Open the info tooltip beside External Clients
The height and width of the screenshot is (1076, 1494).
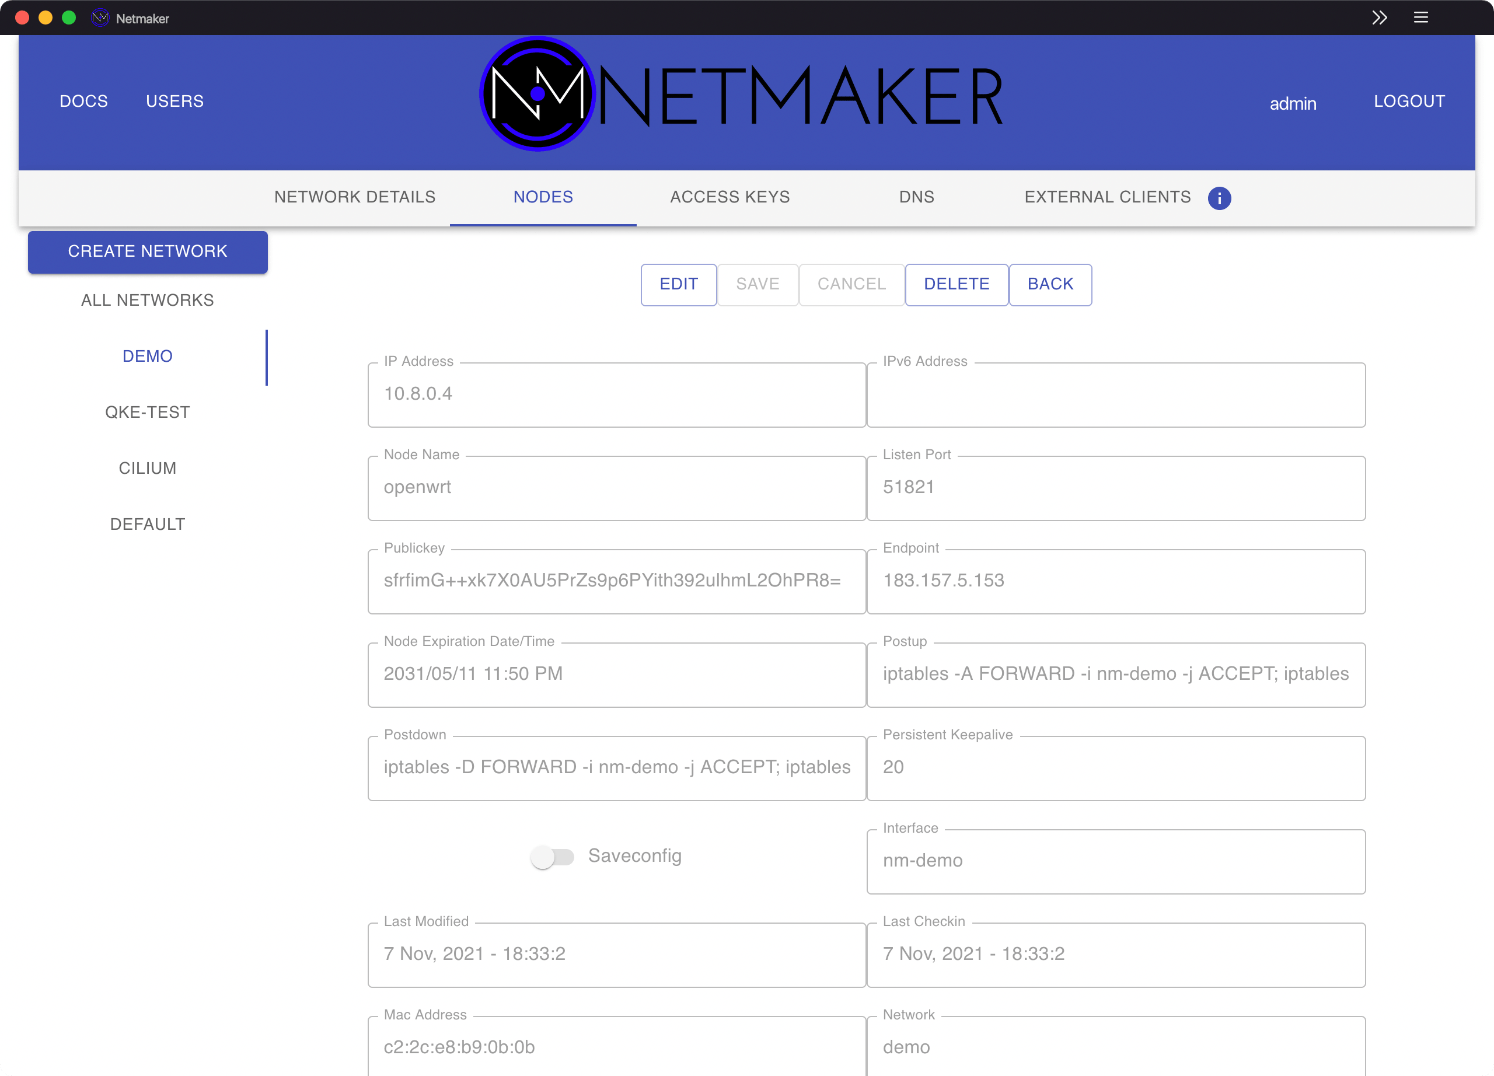(1219, 198)
